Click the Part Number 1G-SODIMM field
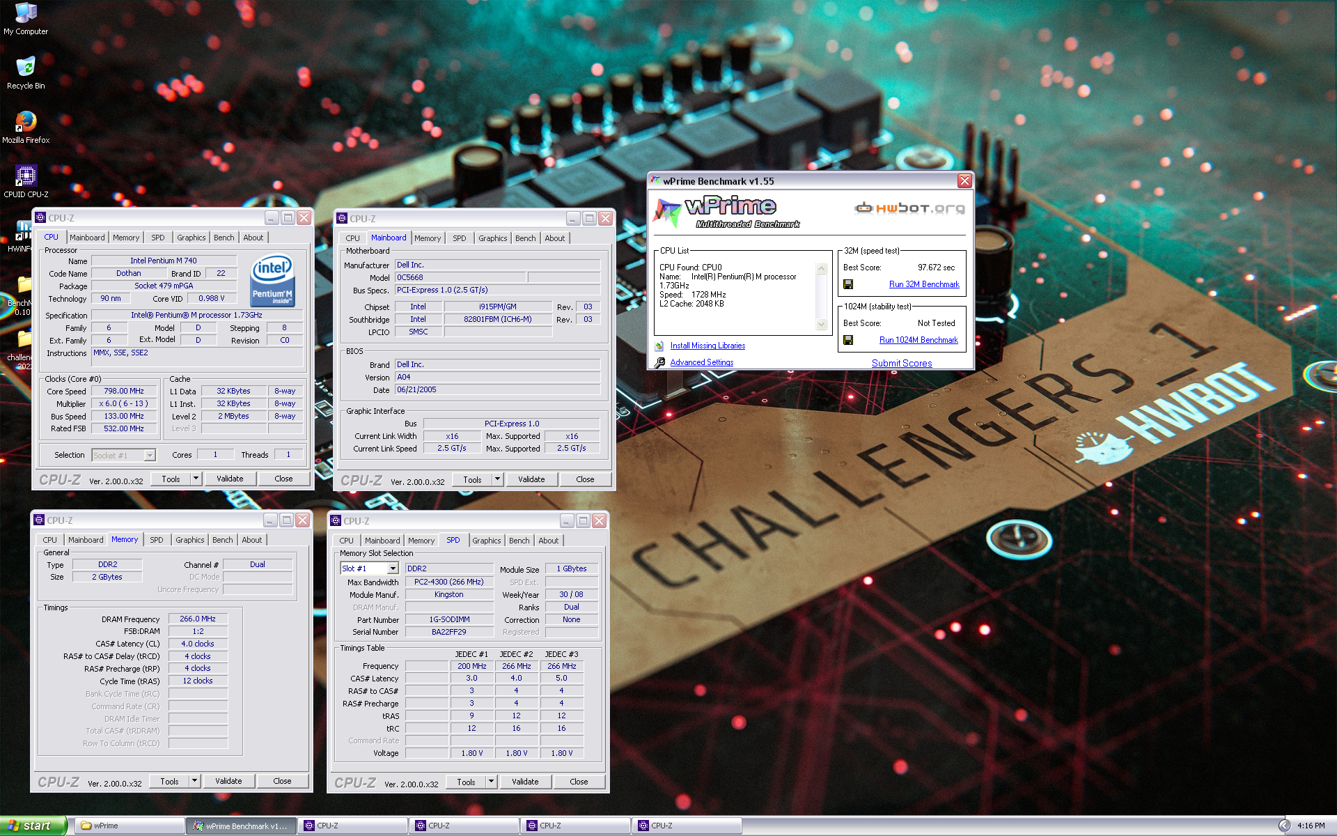 449,619
